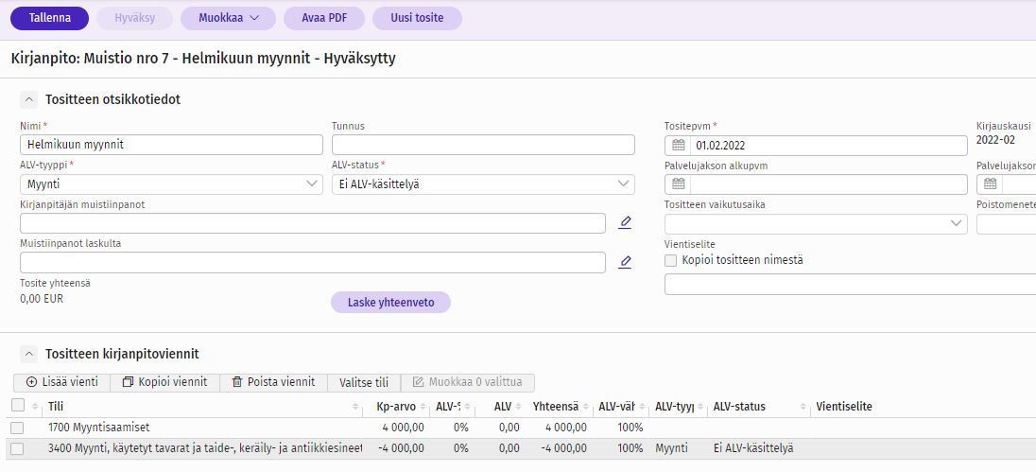Open the Tositepvm calendar icon
The width and height of the screenshot is (1036, 472).
click(679, 146)
